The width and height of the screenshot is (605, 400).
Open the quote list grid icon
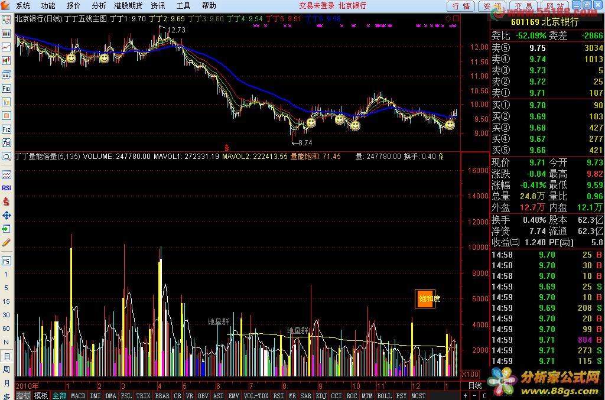[x=6, y=34]
